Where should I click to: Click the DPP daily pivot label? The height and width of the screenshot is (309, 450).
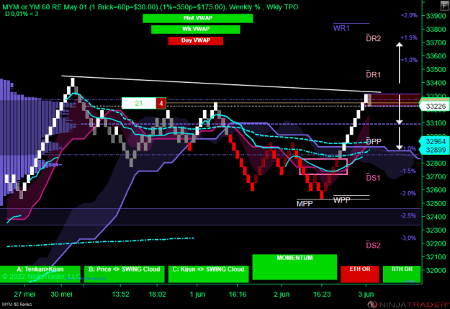click(x=374, y=142)
